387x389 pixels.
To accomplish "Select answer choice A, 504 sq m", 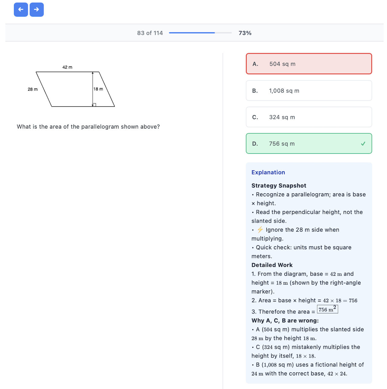I will coord(309,64).
